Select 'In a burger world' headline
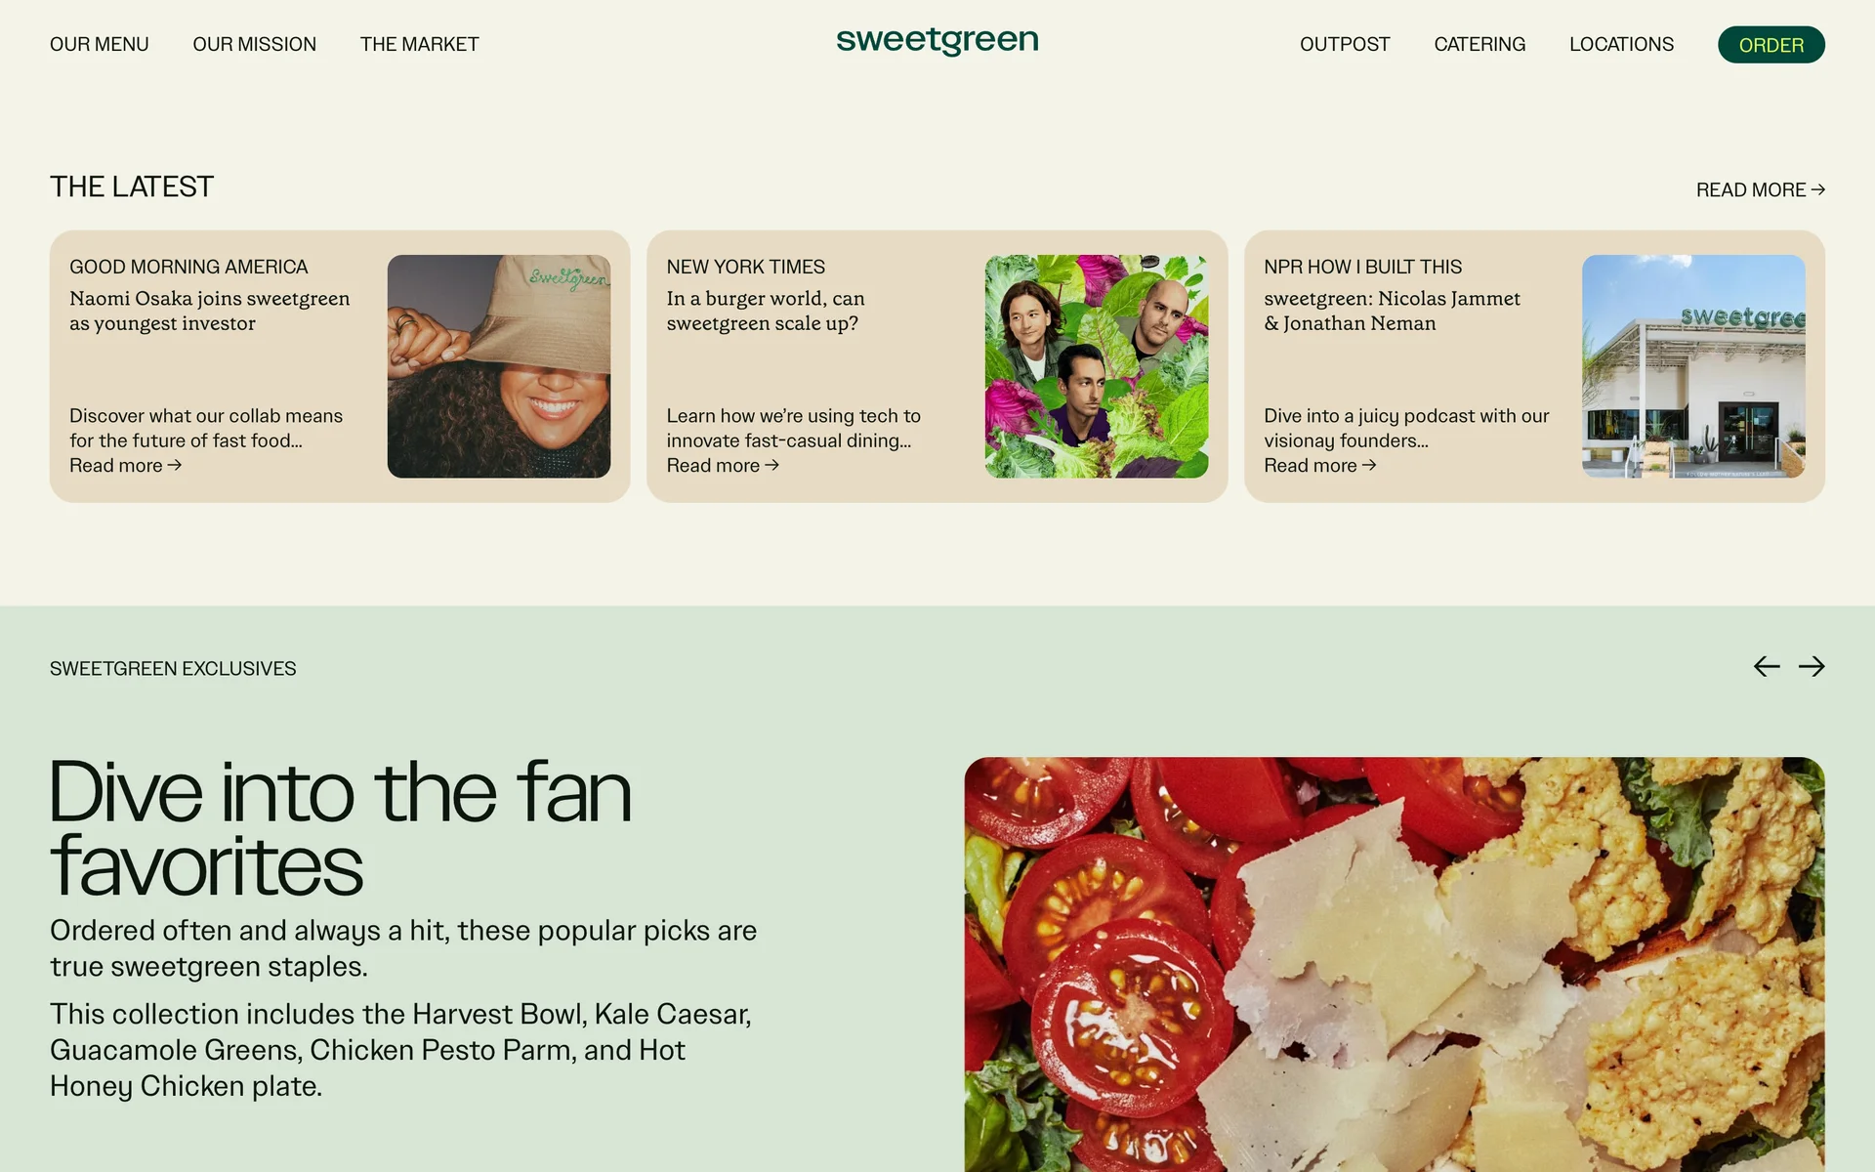The height and width of the screenshot is (1172, 1875). 766,311
